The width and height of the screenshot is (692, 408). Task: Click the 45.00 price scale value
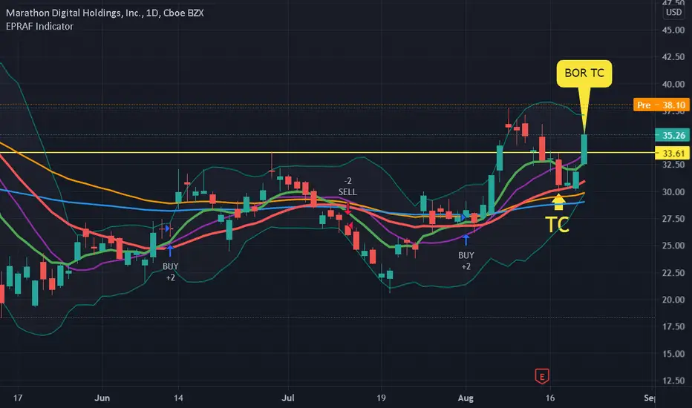(673, 30)
